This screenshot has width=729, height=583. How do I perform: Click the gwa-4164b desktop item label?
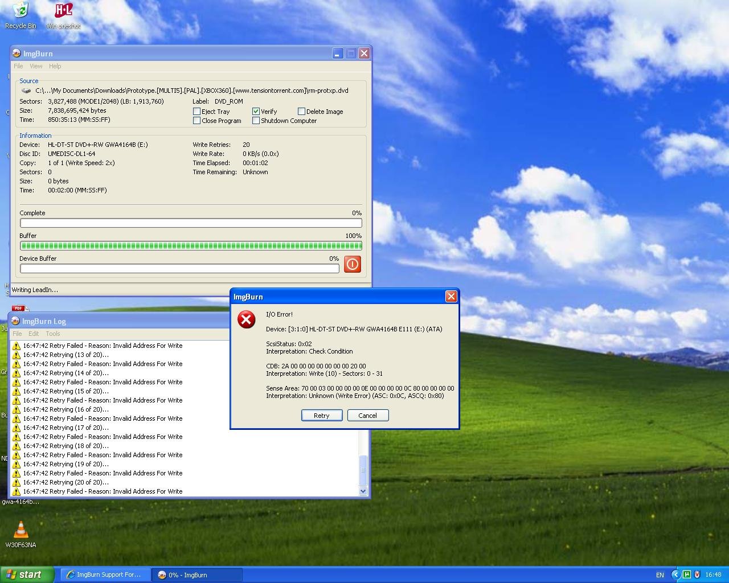(21, 502)
